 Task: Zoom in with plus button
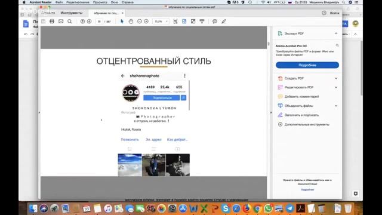coord(146,21)
